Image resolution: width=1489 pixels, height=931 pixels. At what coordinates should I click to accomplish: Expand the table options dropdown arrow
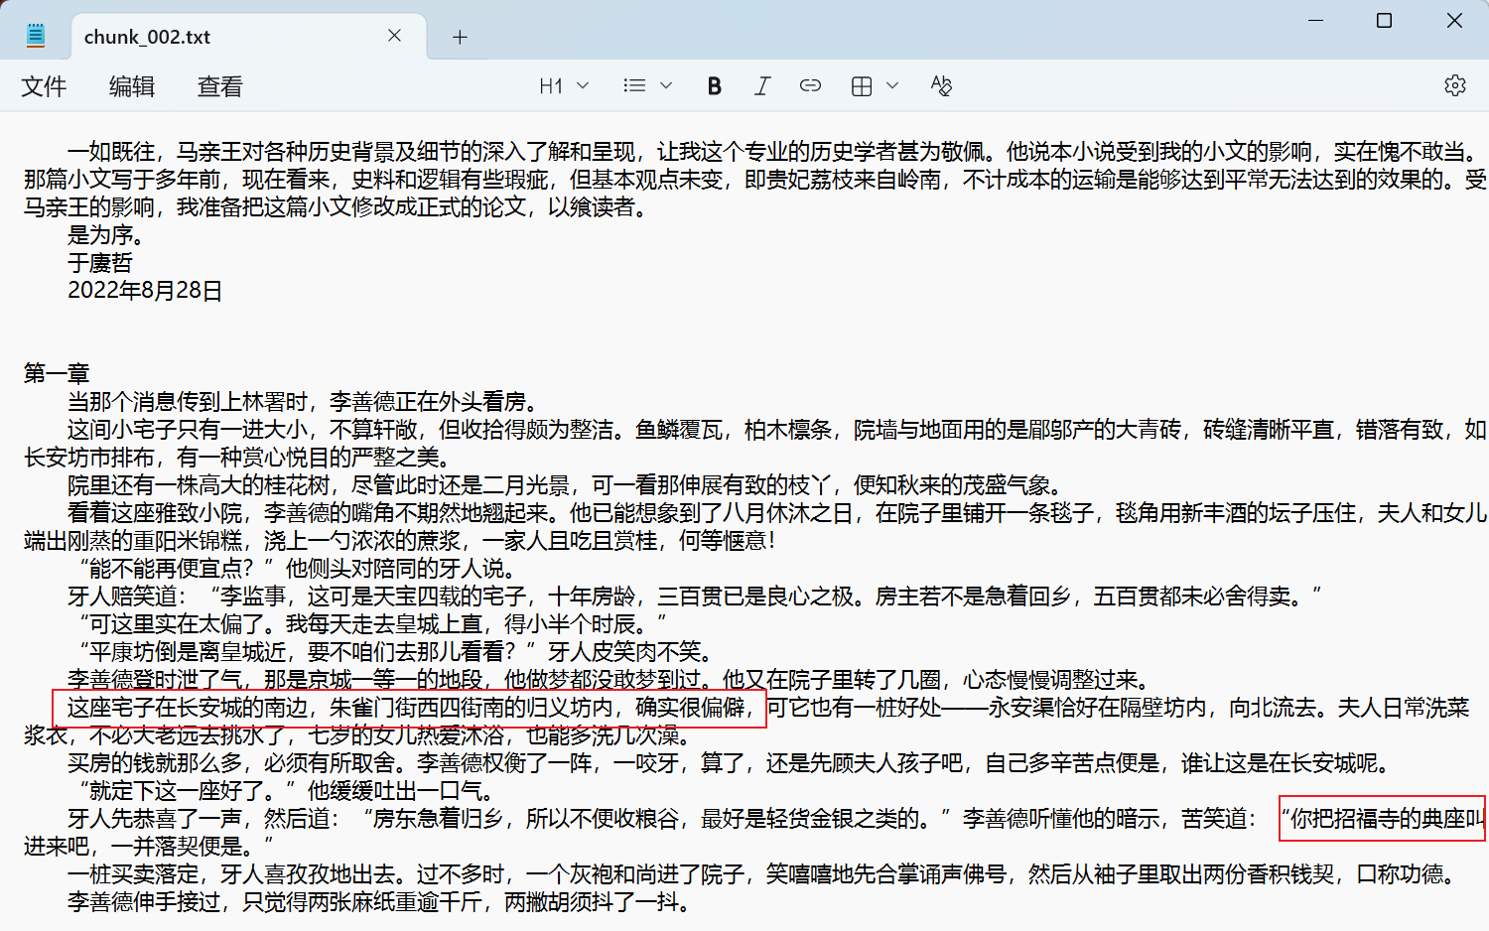[892, 86]
